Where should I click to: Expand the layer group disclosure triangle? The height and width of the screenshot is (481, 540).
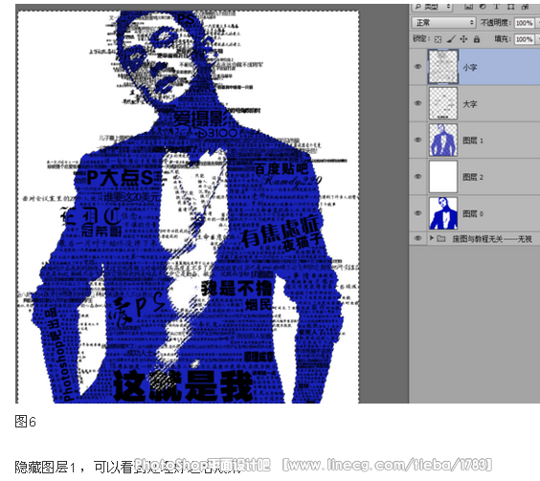coord(431,238)
